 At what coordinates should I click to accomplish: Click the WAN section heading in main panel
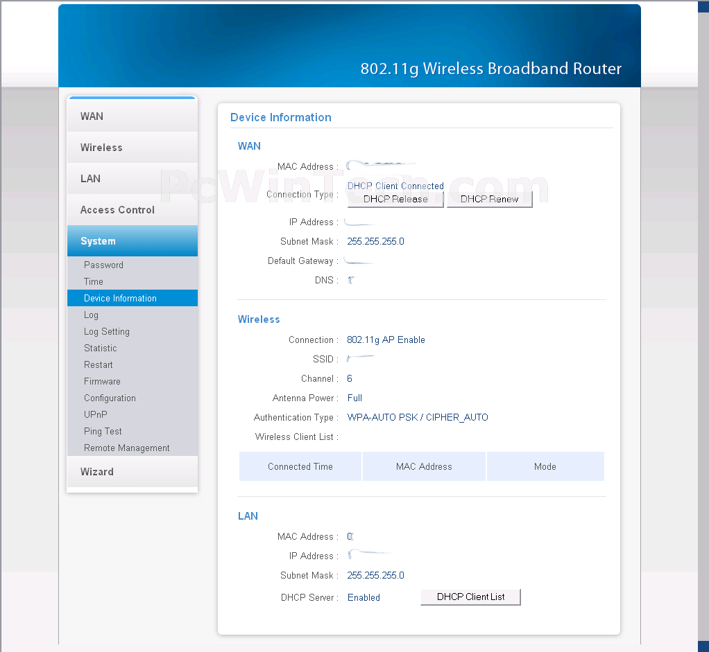pos(249,146)
